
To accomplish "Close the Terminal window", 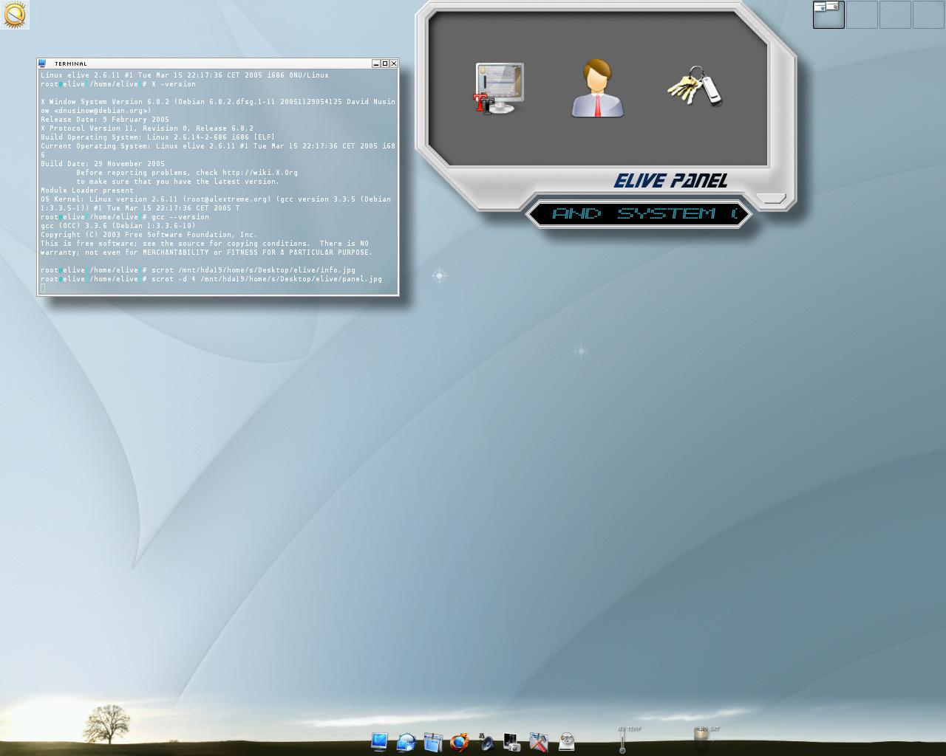I will [x=393, y=63].
